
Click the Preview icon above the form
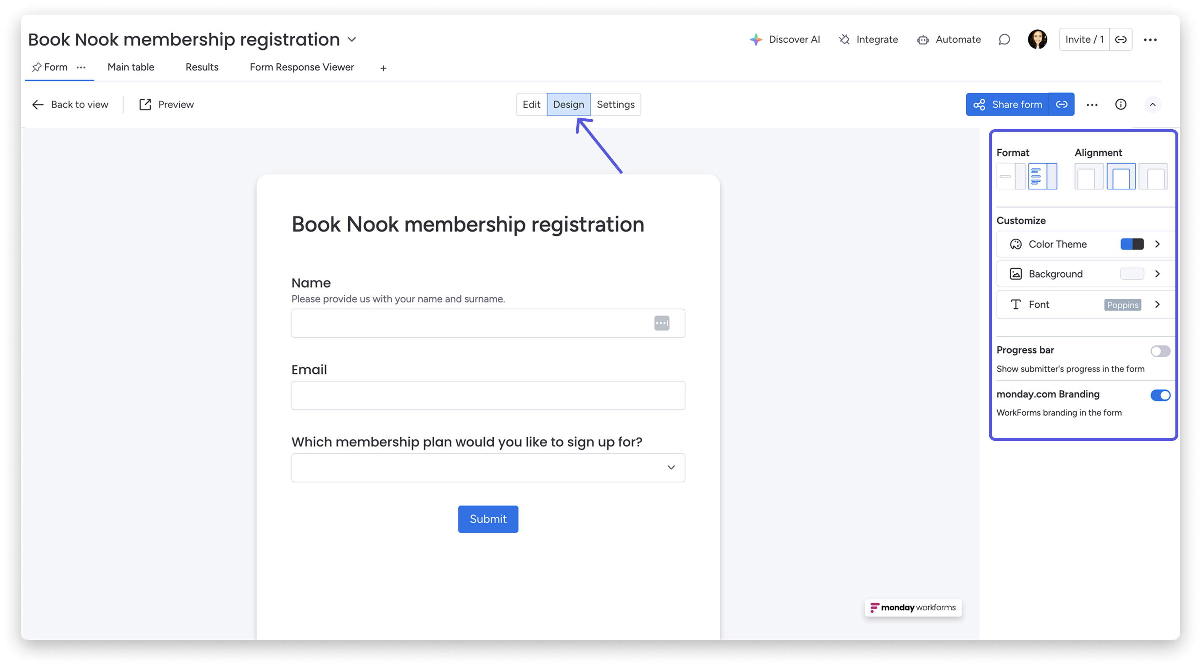pyautogui.click(x=145, y=104)
